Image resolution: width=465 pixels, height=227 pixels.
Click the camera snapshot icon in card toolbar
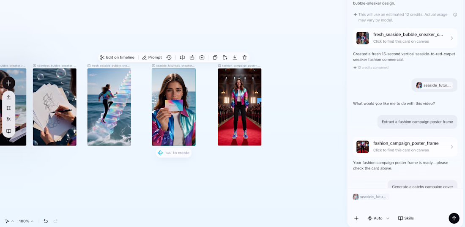[x=202, y=57]
